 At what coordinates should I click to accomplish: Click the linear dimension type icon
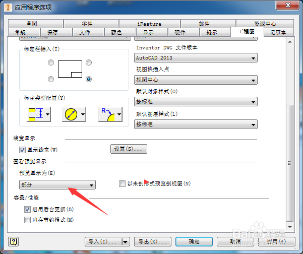(x=36, y=114)
